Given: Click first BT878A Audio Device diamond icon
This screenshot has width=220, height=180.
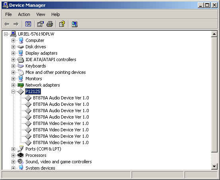Looking at the screenshot, I should point(28,98).
